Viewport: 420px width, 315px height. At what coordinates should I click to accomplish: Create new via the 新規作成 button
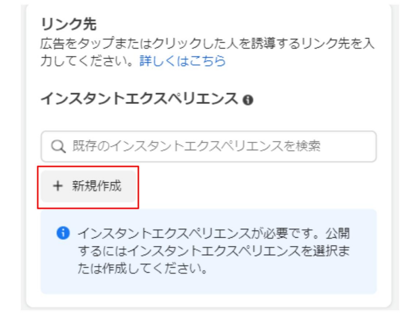[x=88, y=186]
